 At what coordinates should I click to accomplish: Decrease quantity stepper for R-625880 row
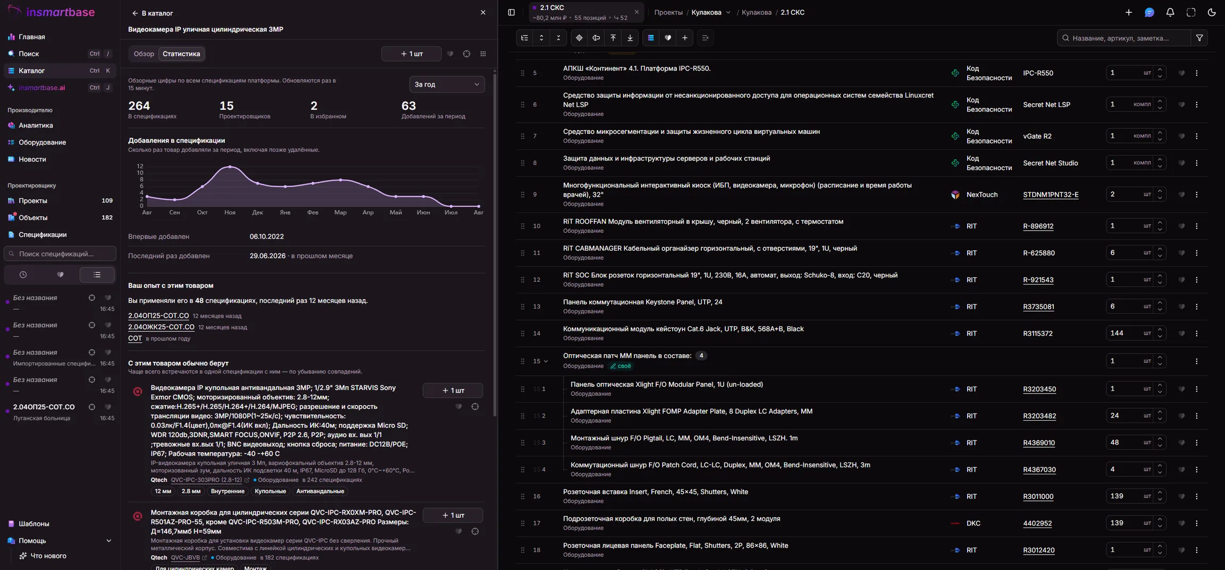1160,257
